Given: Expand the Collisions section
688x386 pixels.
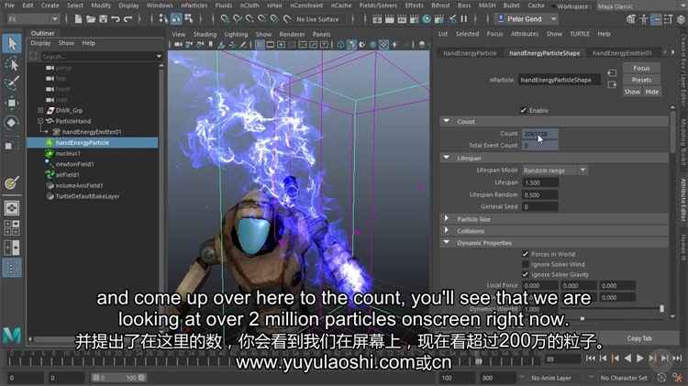Looking at the screenshot, I should [446, 230].
